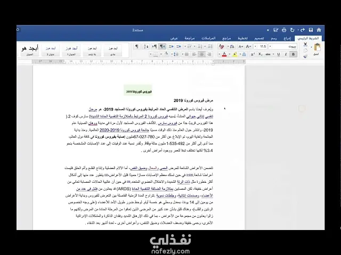This screenshot has width=341, height=255.
Task: Click the Paste clipboard icon
Action: point(318,47)
